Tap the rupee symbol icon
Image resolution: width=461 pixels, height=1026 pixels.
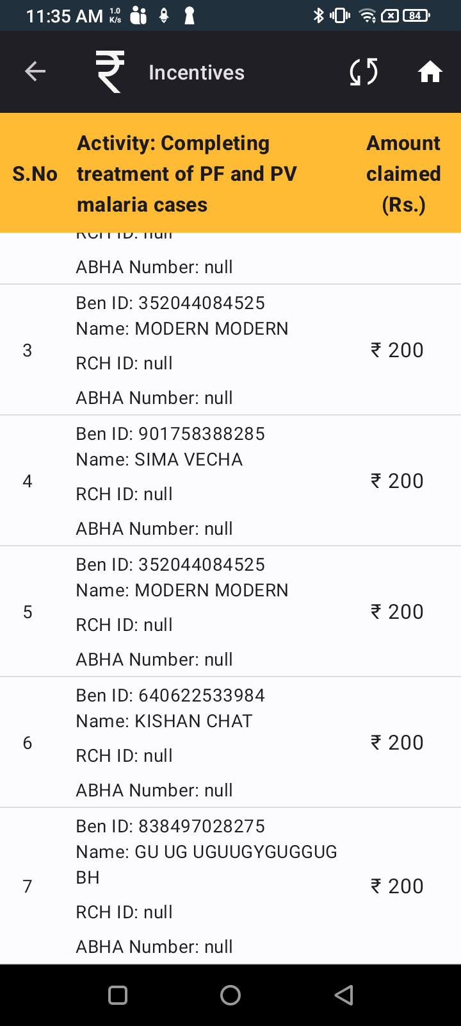tap(109, 72)
